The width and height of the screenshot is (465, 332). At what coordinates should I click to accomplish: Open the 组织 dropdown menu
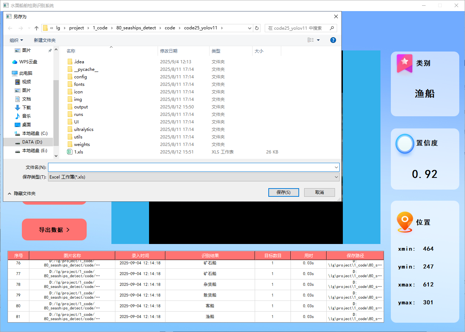16,40
